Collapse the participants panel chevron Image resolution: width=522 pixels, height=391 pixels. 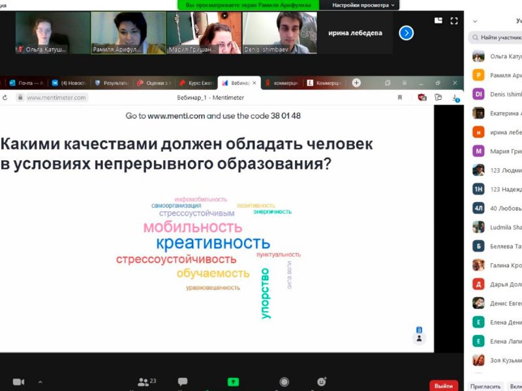(474, 21)
